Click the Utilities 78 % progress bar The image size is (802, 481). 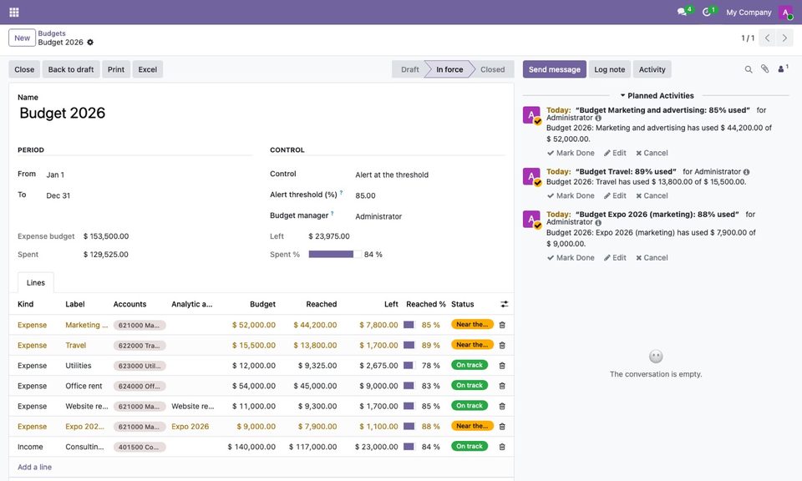409,366
